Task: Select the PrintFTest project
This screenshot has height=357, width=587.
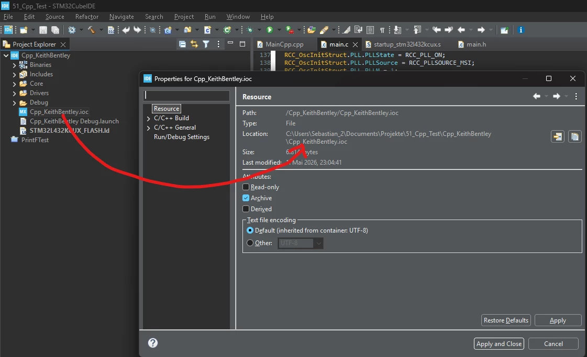Action: coord(35,140)
